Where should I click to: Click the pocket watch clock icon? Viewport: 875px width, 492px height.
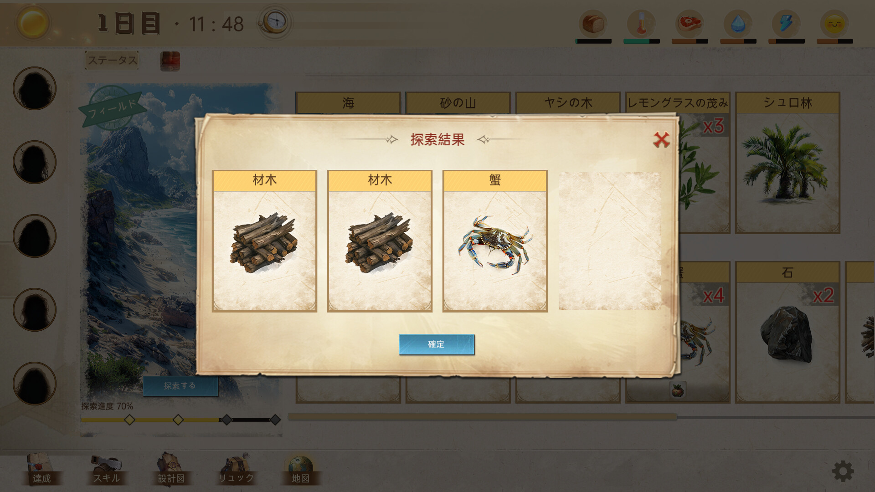point(275,22)
